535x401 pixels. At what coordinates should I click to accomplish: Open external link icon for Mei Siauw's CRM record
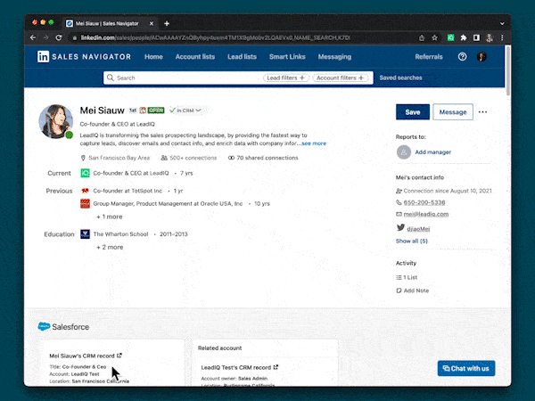(x=119, y=356)
